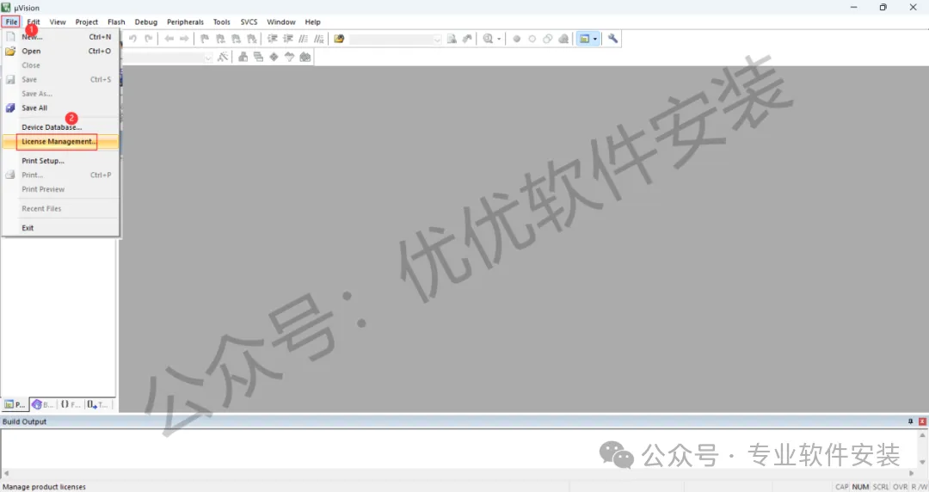
Task: Click the Navigate Backwards arrow icon
Action: pyautogui.click(x=169, y=39)
